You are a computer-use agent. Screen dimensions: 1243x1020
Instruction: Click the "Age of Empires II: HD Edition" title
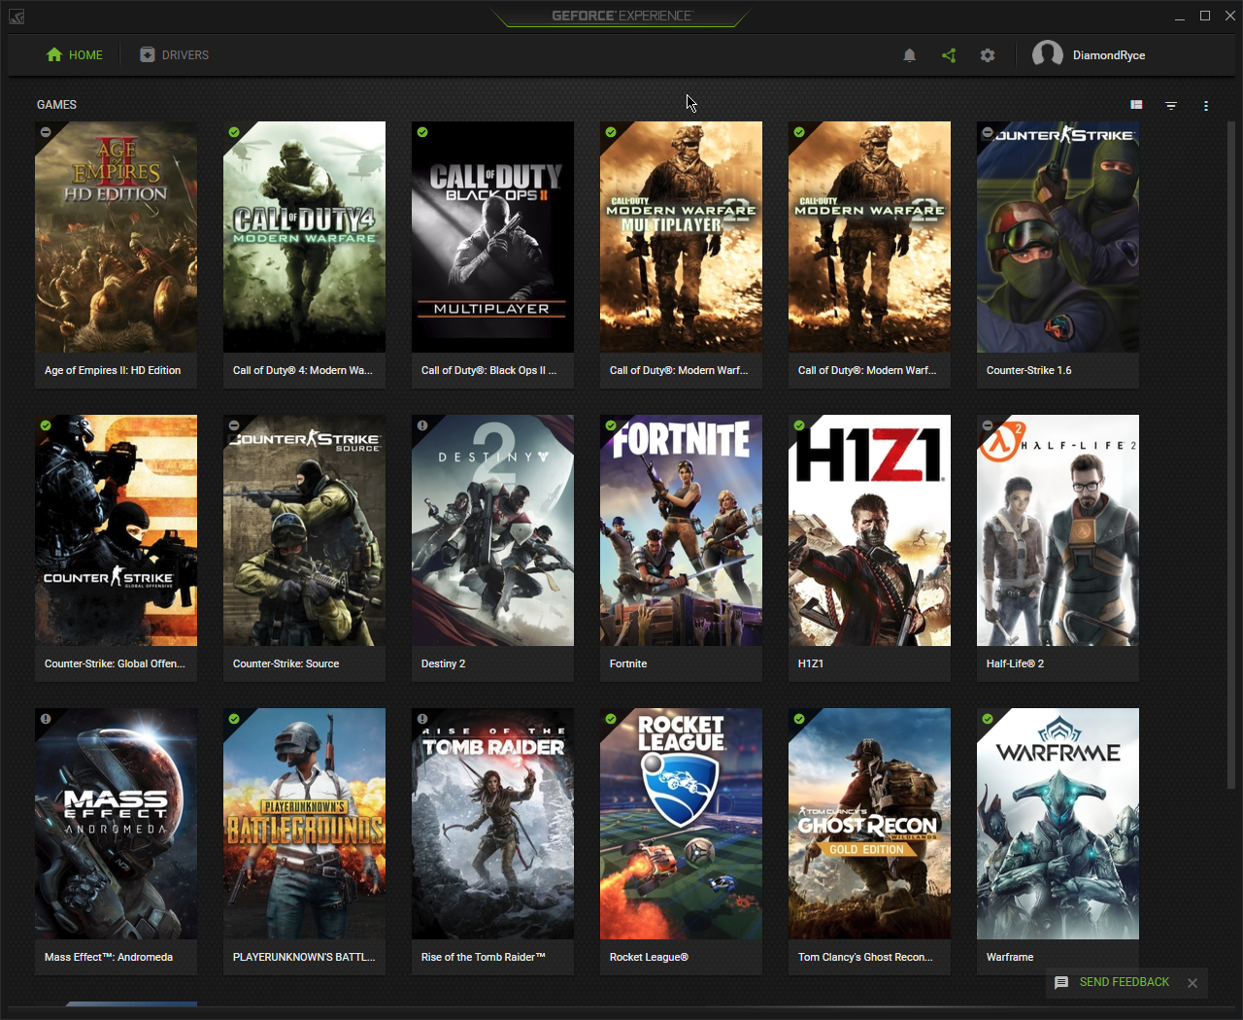(x=113, y=370)
